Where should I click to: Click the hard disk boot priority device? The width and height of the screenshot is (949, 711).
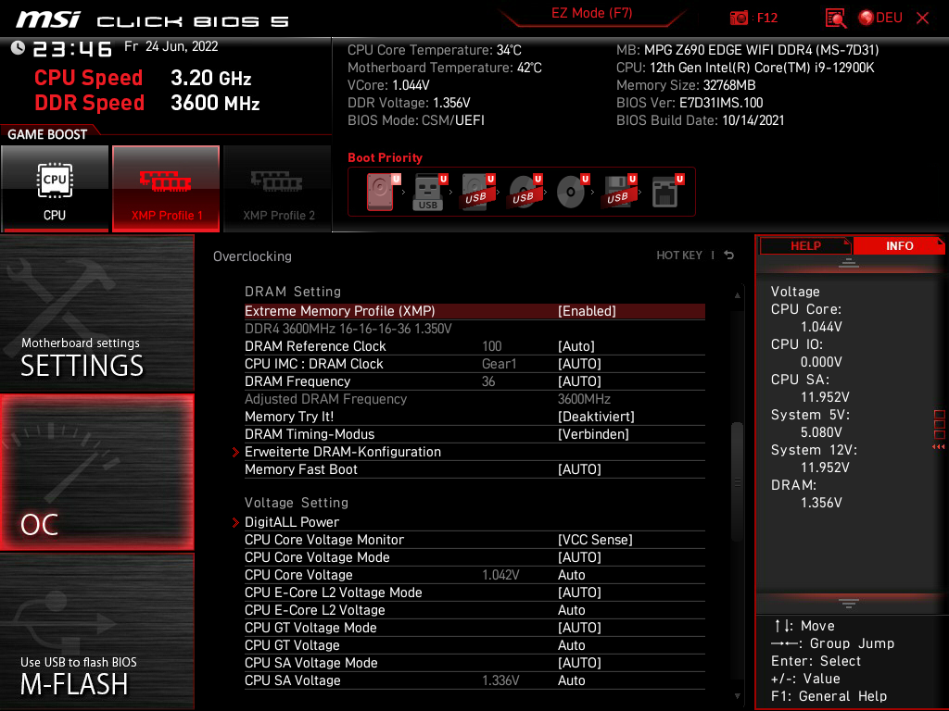tap(381, 192)
